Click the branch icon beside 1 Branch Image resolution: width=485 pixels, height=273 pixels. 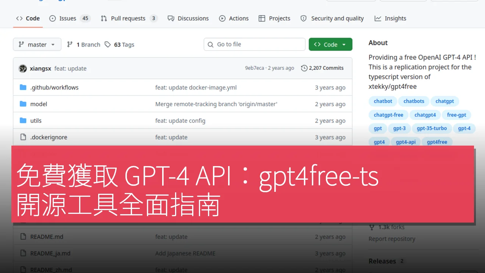click(70, 44)
